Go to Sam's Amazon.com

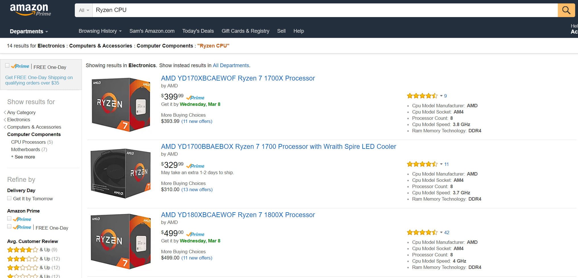pyautogui.click(x=152, y=31)
